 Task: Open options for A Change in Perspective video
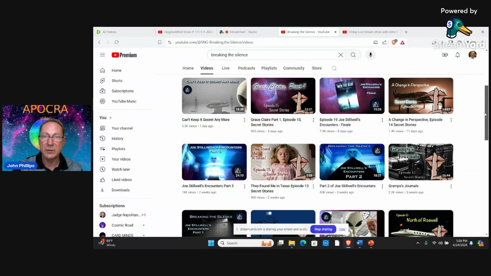click(451, 120)
